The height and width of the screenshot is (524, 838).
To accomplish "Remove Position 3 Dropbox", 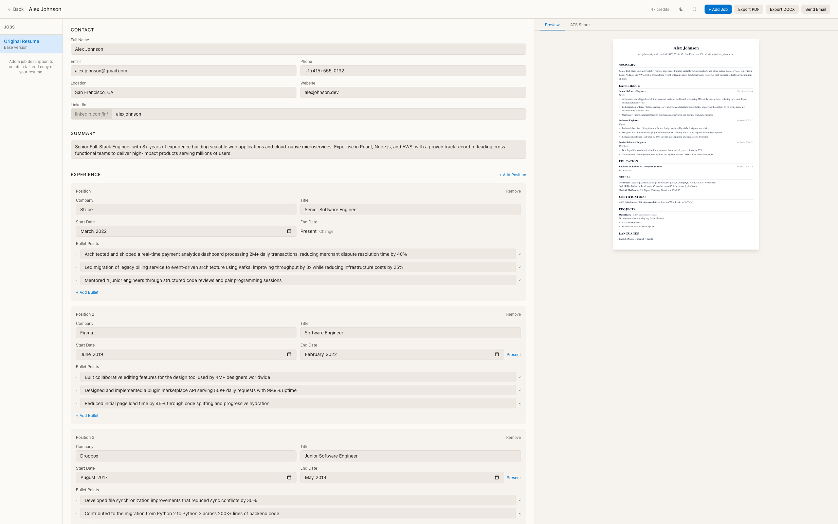I will coord(513,437).
